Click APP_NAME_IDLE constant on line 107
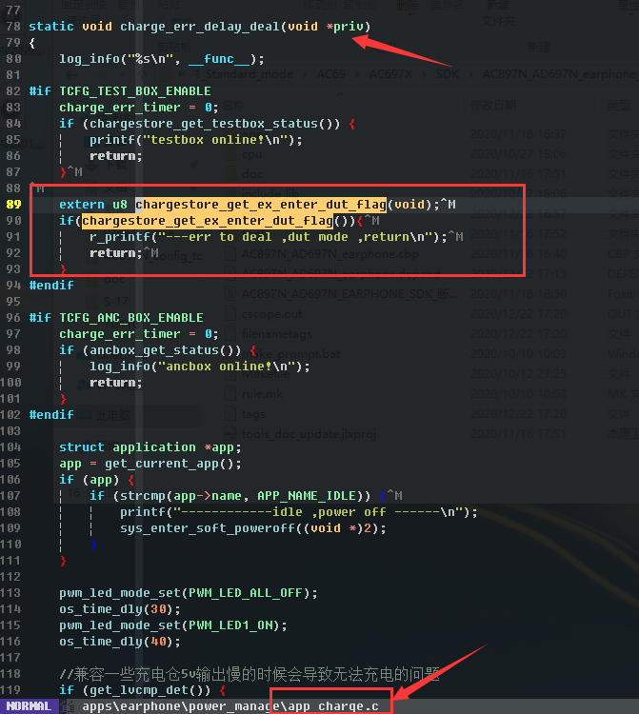Image resolution: width=639 pixels, height=714 pixels. coord(306,496)
